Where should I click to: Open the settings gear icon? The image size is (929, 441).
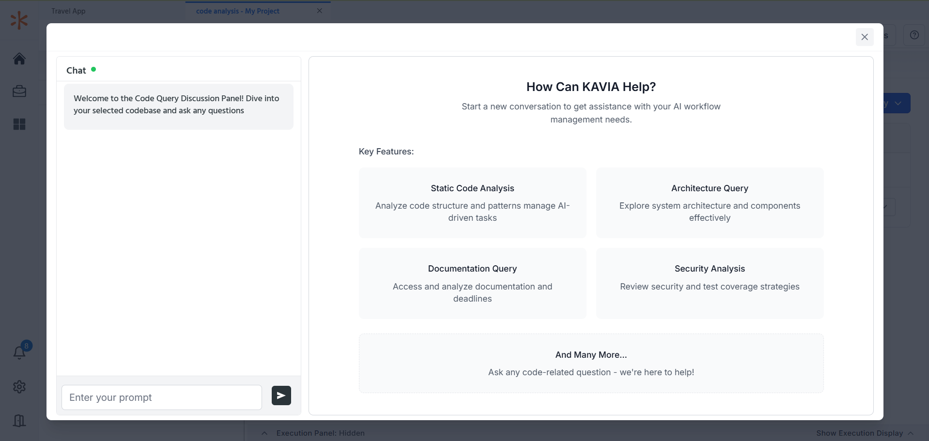pos(19,387)
